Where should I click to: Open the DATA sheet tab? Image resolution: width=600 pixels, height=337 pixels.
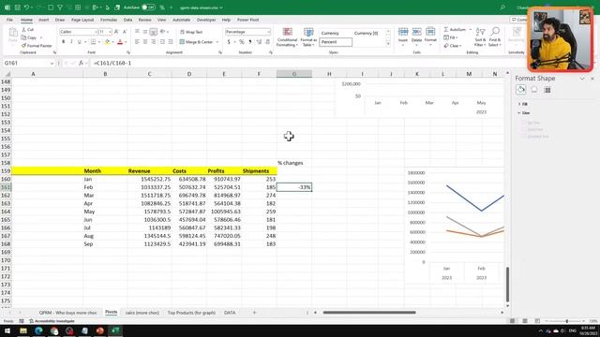point(230,313)
